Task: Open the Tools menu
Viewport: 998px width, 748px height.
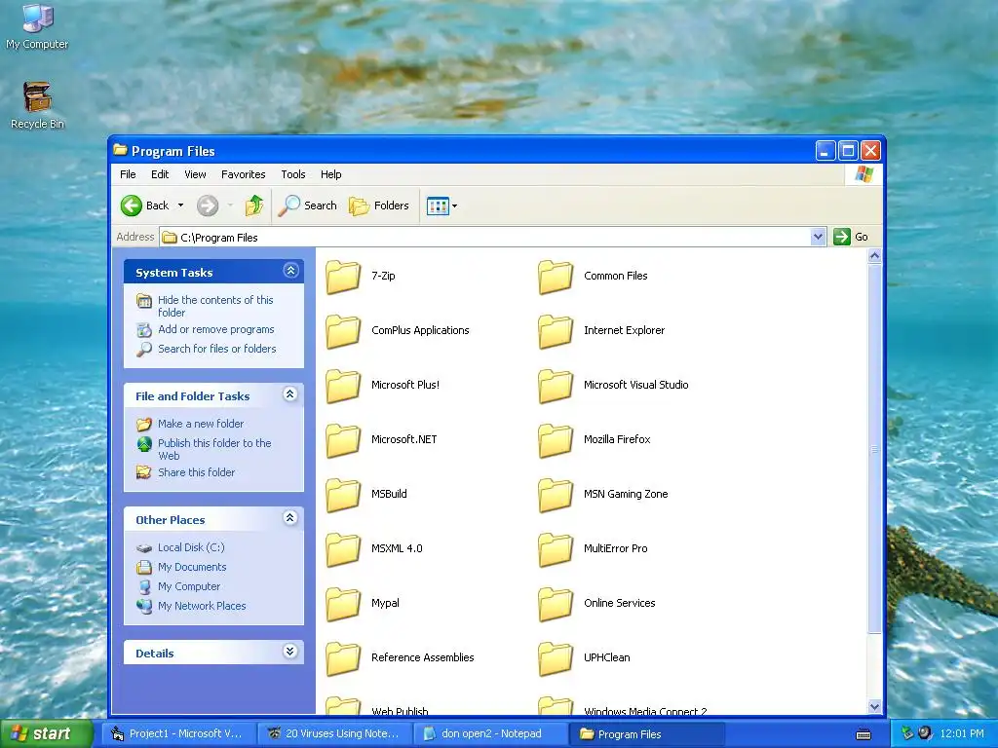Action: pyautogui.click(x=292, y=174)
